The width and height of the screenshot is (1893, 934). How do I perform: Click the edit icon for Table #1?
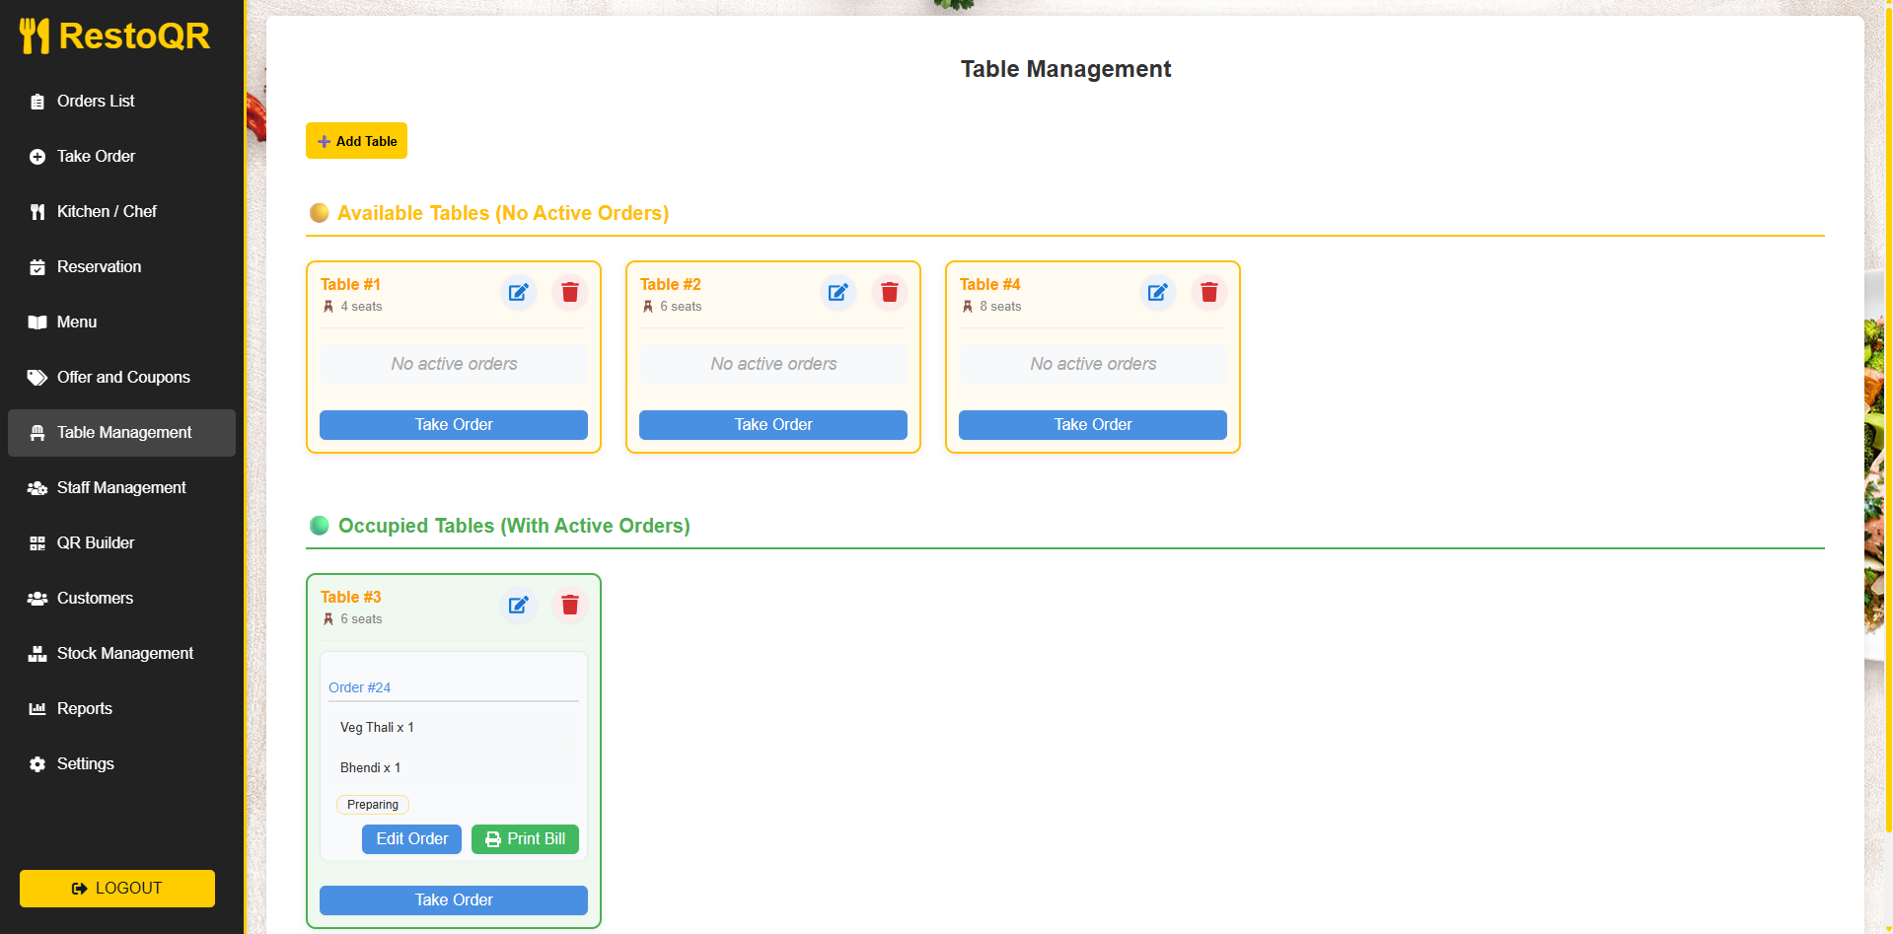pyautogui.click(x=518, y=292)
